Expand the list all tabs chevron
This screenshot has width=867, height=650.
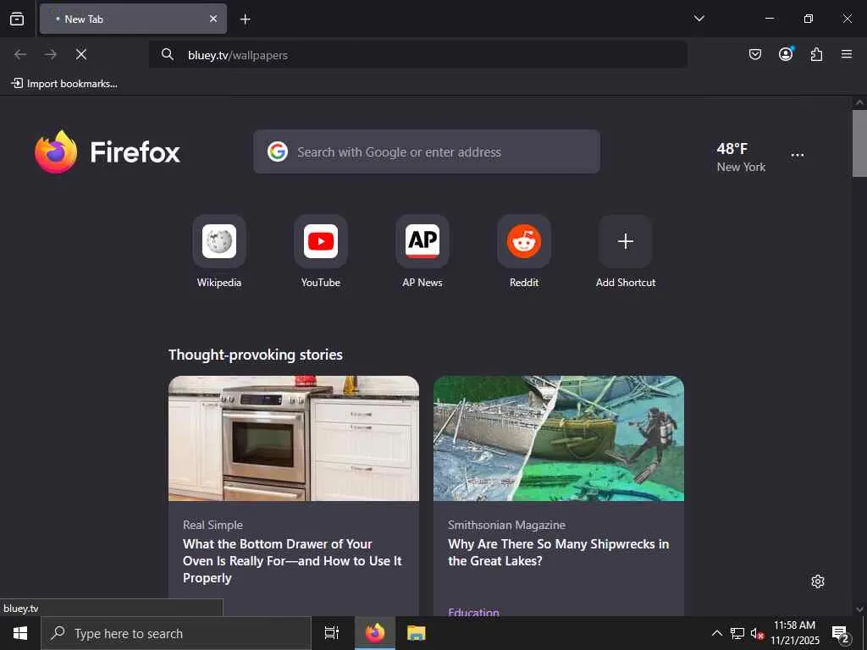[x=699, y=19]
